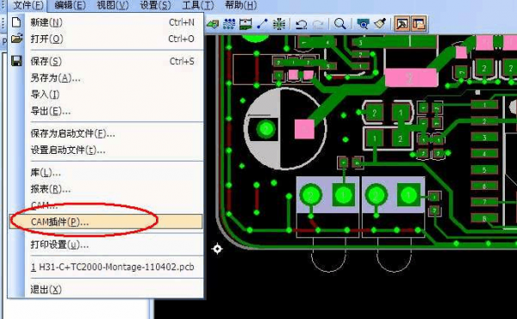The width and height of the screenshot is (517, 319).
Task: Select 保存为启动文件(F)... entry
Action: click(x=106, y=133)
